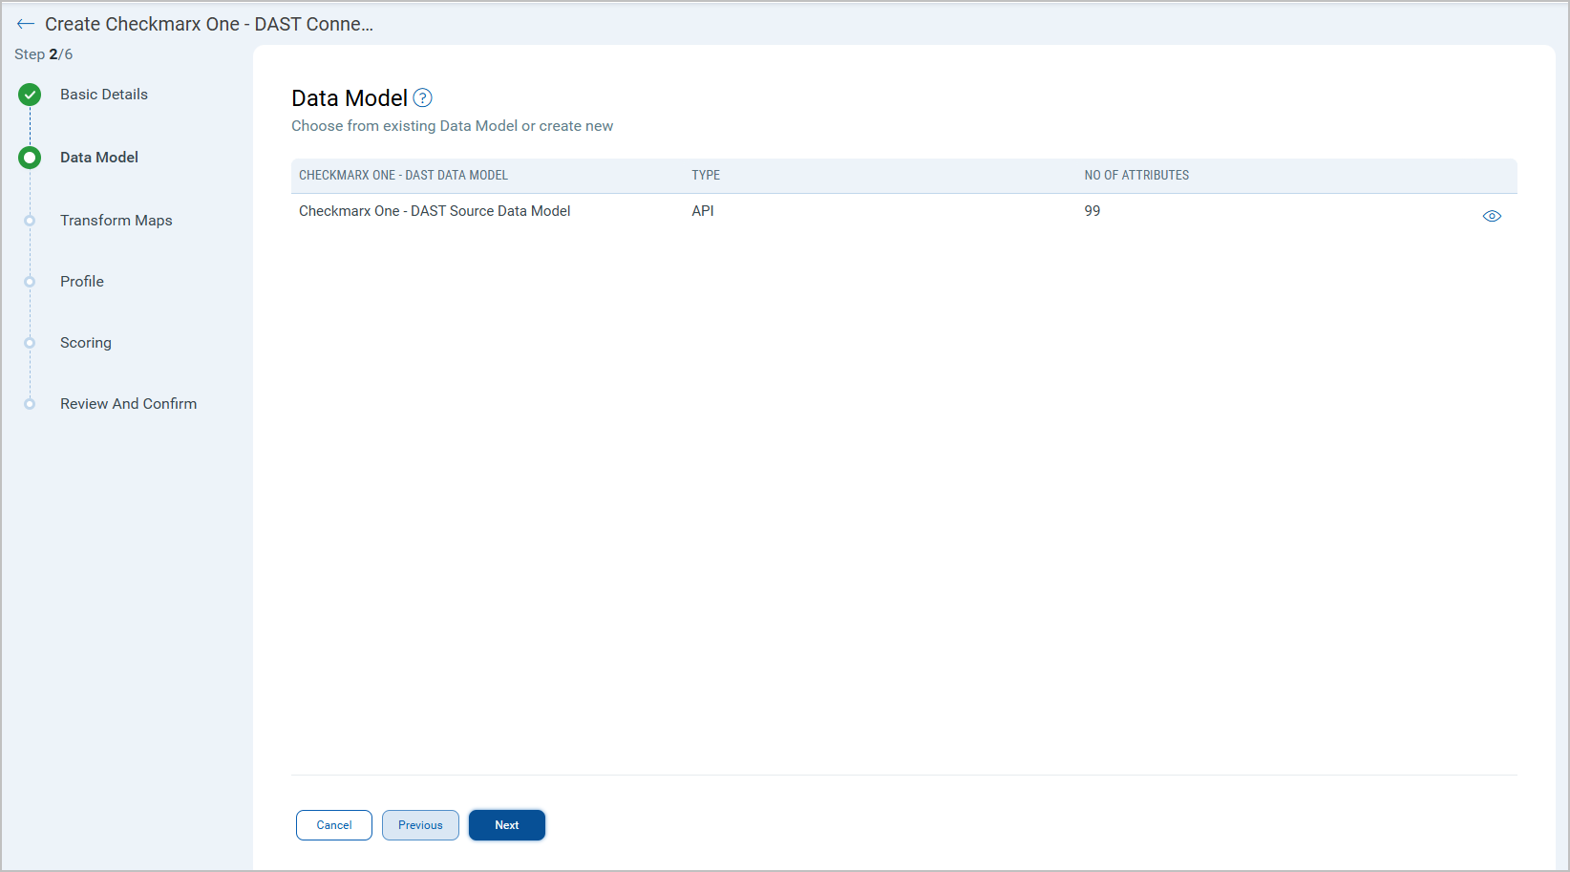Viewport: 1570px width, 872px height.
Task: Open the Data Model help icon
Action: (422, 97)
